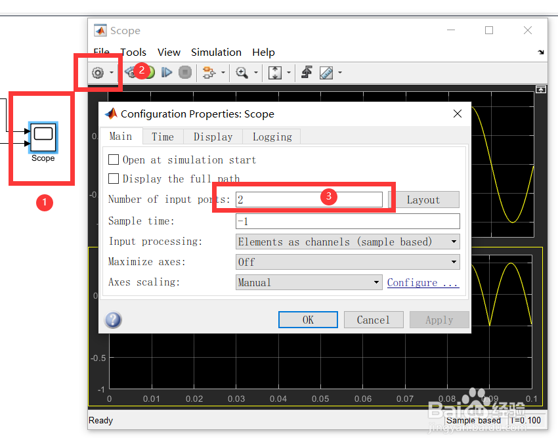The width and height of the screenshot is (558, 447).
Task: Click the Layout button
Action: pos(423,200)
